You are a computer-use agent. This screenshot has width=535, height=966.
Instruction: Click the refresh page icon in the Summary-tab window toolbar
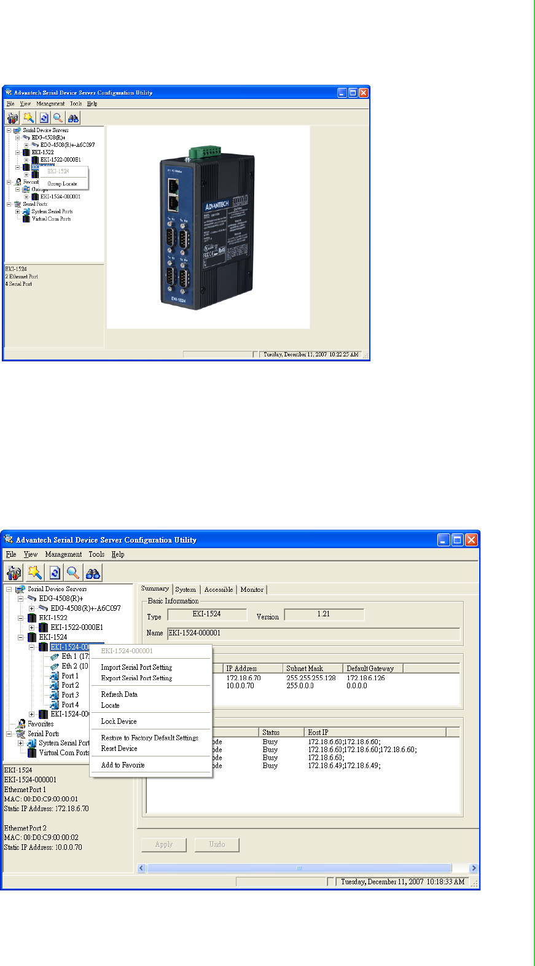55,573
